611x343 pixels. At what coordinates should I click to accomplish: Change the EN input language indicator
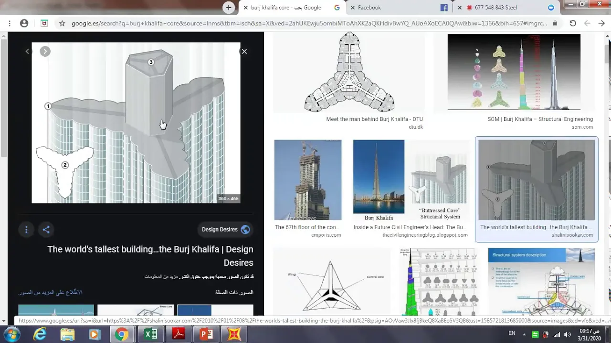pos(512,333)
